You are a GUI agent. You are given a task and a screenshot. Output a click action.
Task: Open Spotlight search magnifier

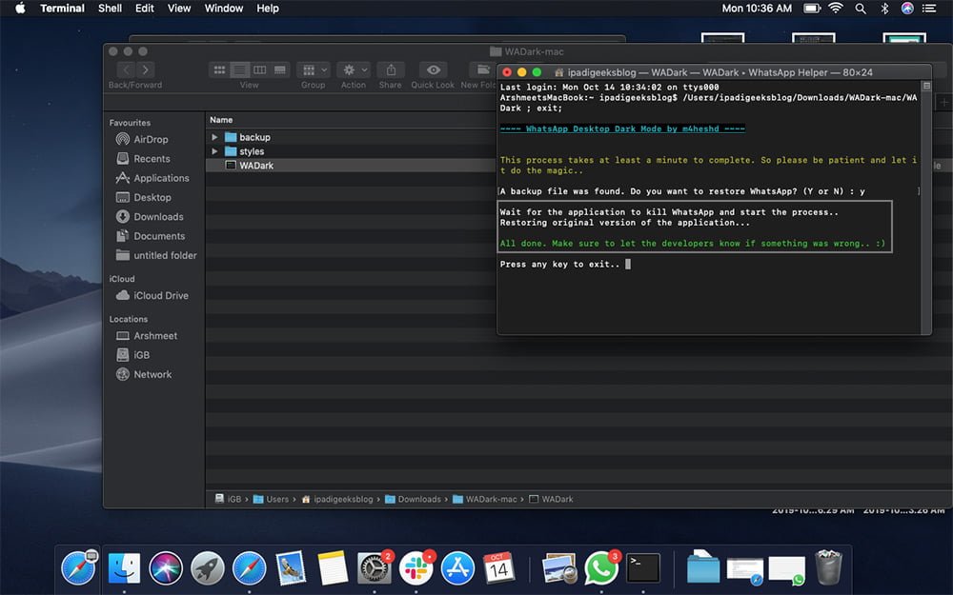pyautogui.click(x=861, y=9)
